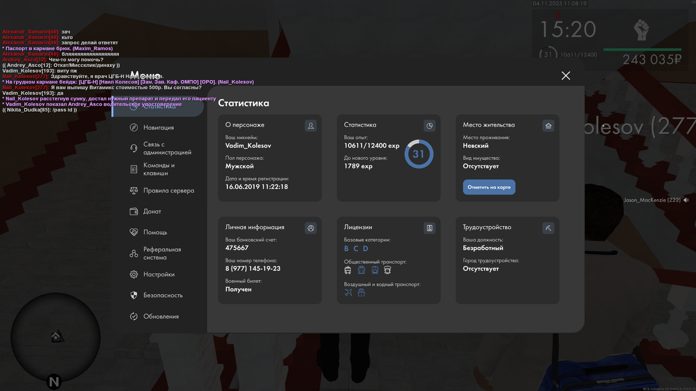Select the blue train license icon
This screenshot has height=391, width=696.
375,270
